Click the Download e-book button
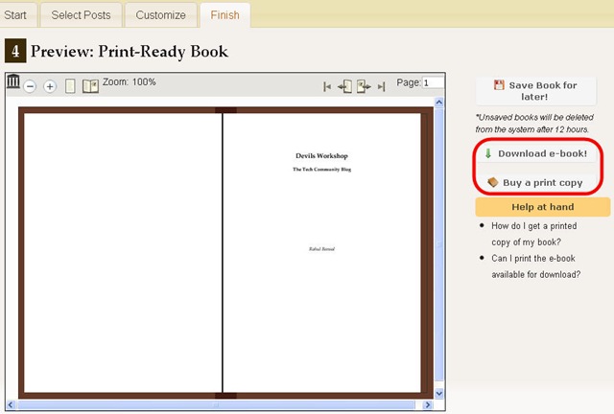This screenshot has width=614, height=414. [x=536, y=153]
